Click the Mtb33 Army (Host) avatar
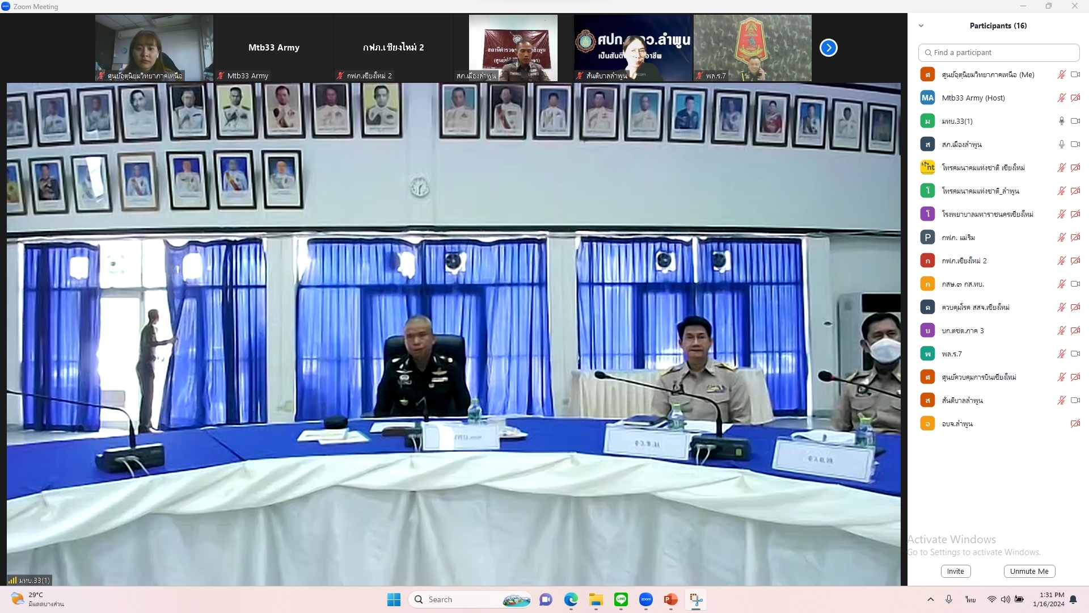Screen dimensions: 1089x613 click(x=927, y=98)
